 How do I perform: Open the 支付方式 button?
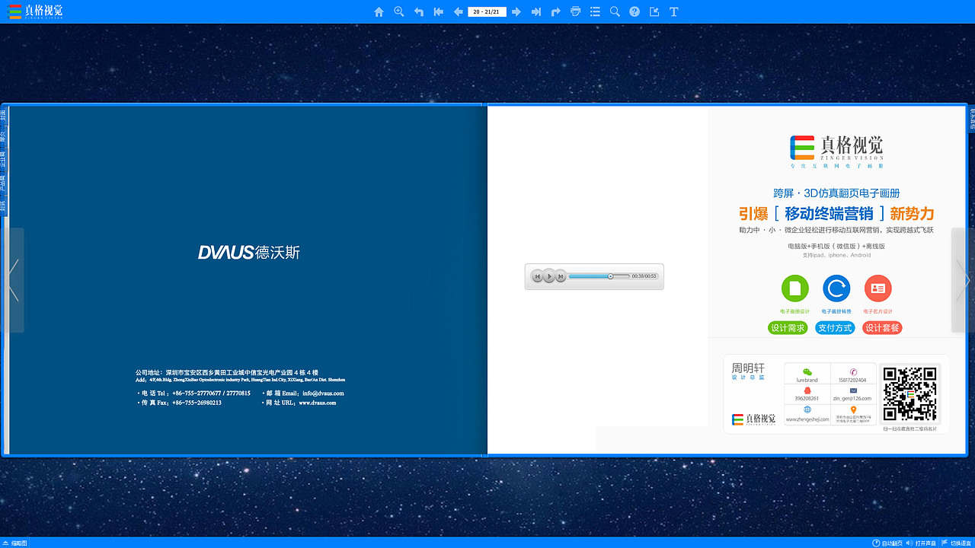[835, 328]
